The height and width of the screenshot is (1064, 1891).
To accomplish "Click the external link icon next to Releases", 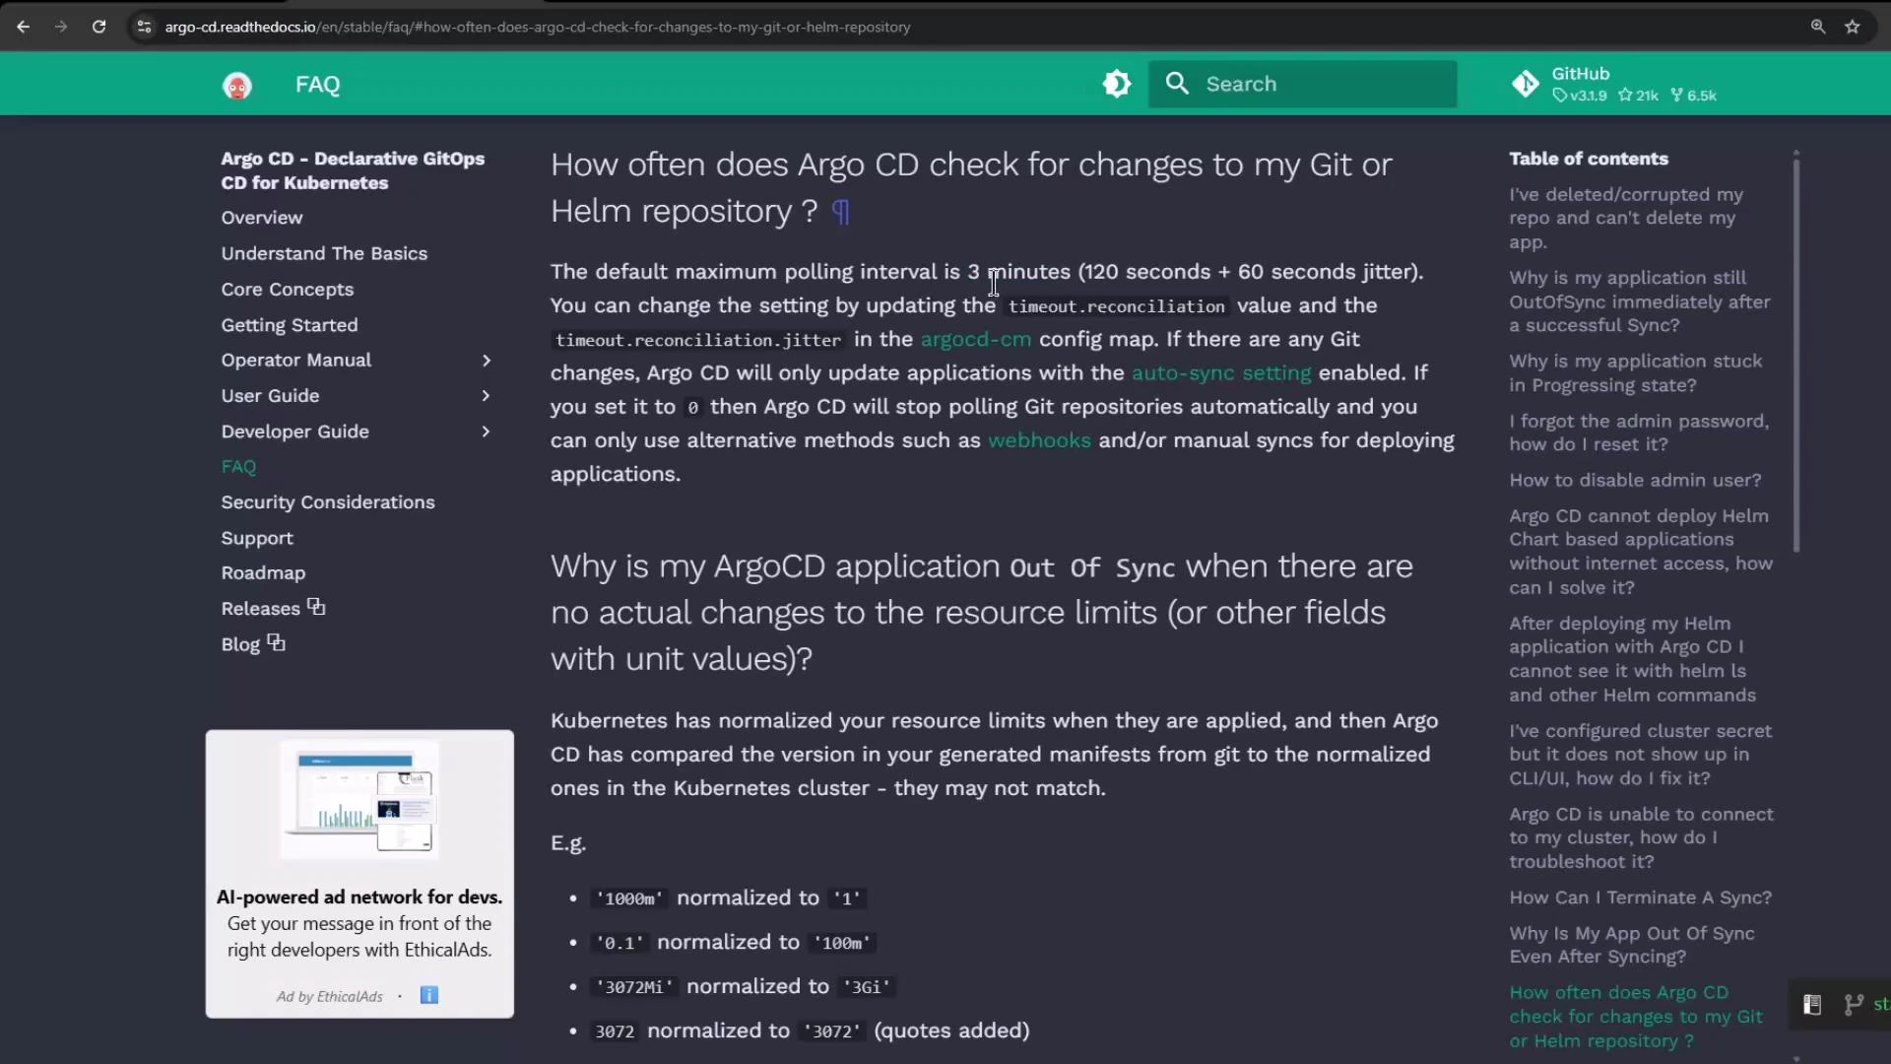I will click(316, 606).
